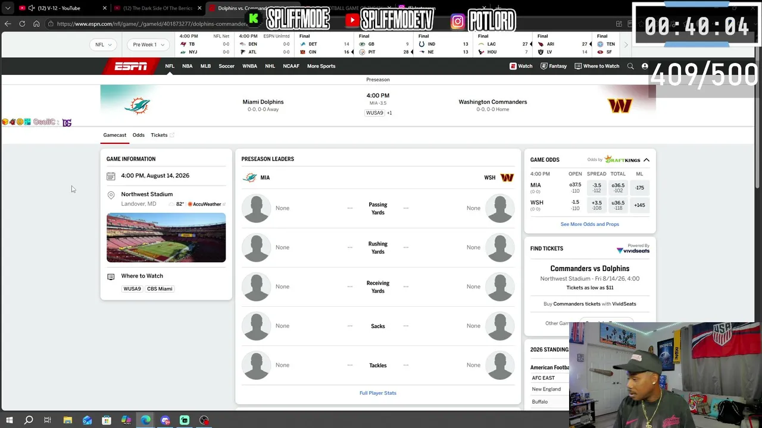Select the CBS Miami channel button
Screen dimensions: 762x428
(x=160, y=289)
